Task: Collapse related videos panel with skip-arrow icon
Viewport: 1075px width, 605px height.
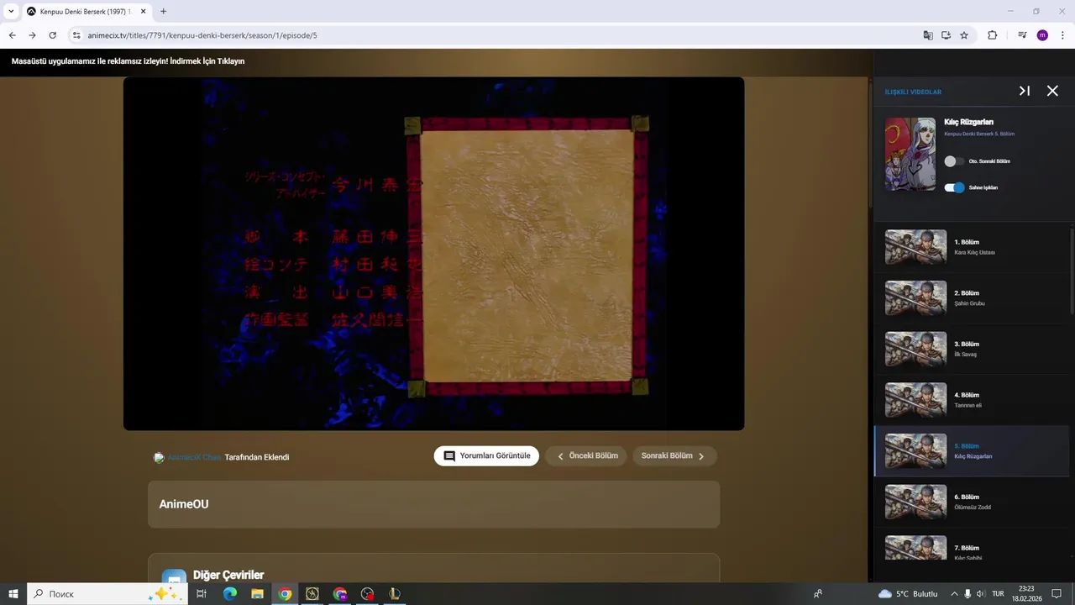Action: pyautogui.click(x=1025, y=91)
